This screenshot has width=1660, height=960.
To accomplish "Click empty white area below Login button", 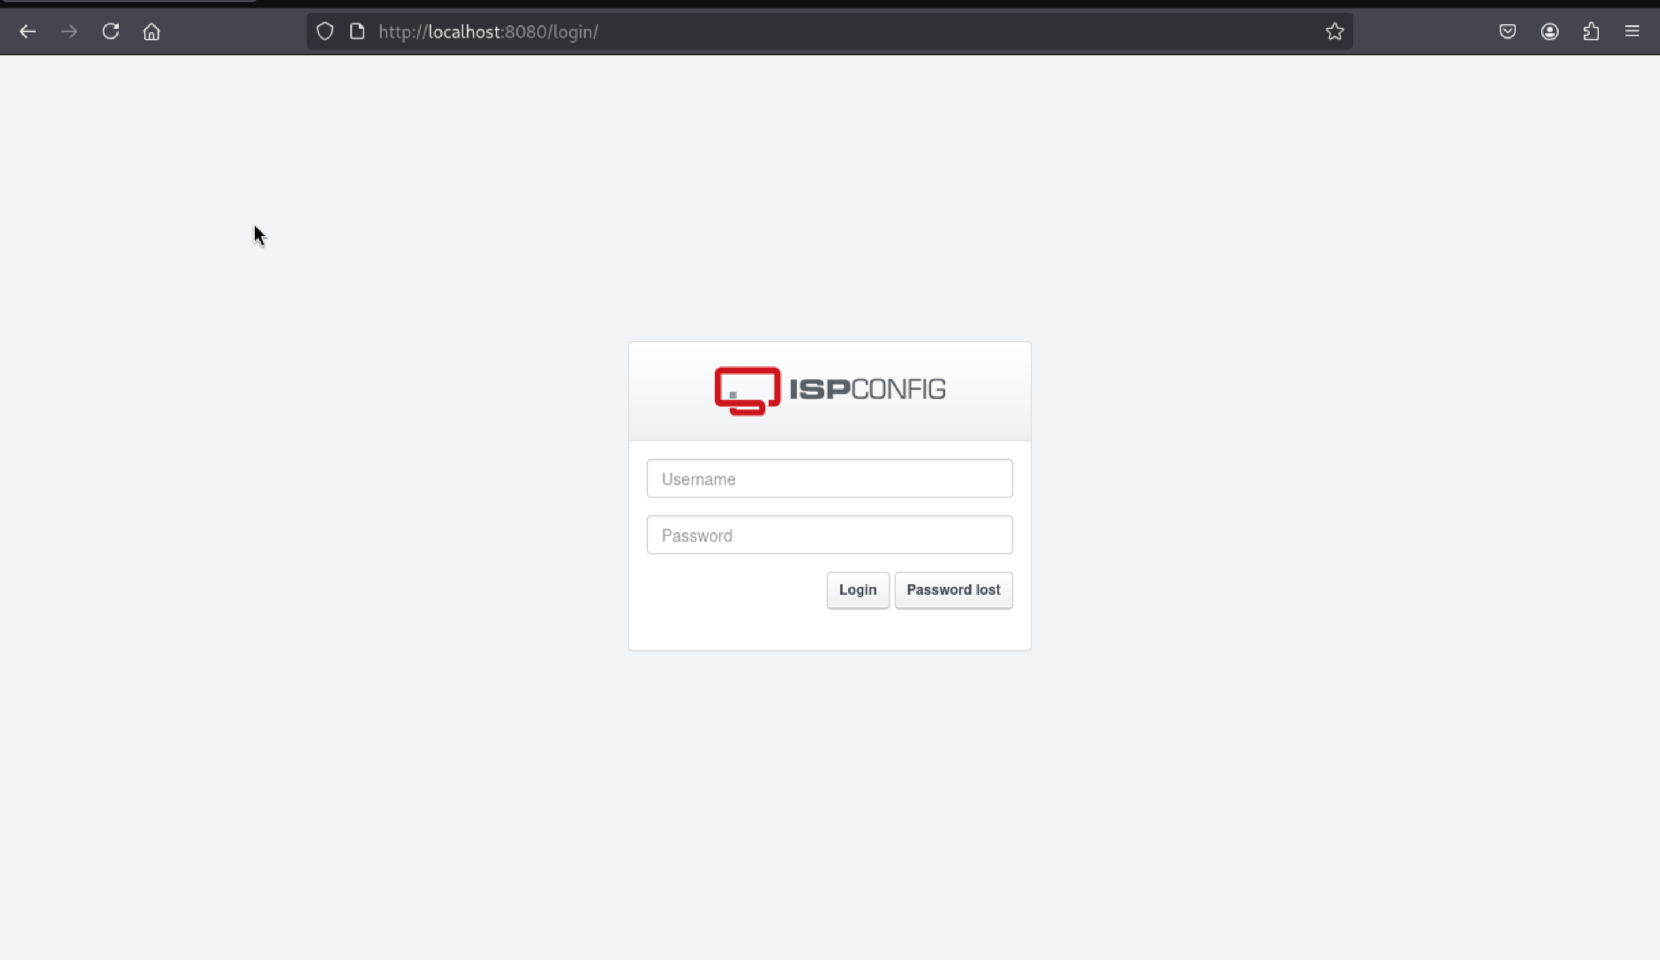I will click(857, 630).
